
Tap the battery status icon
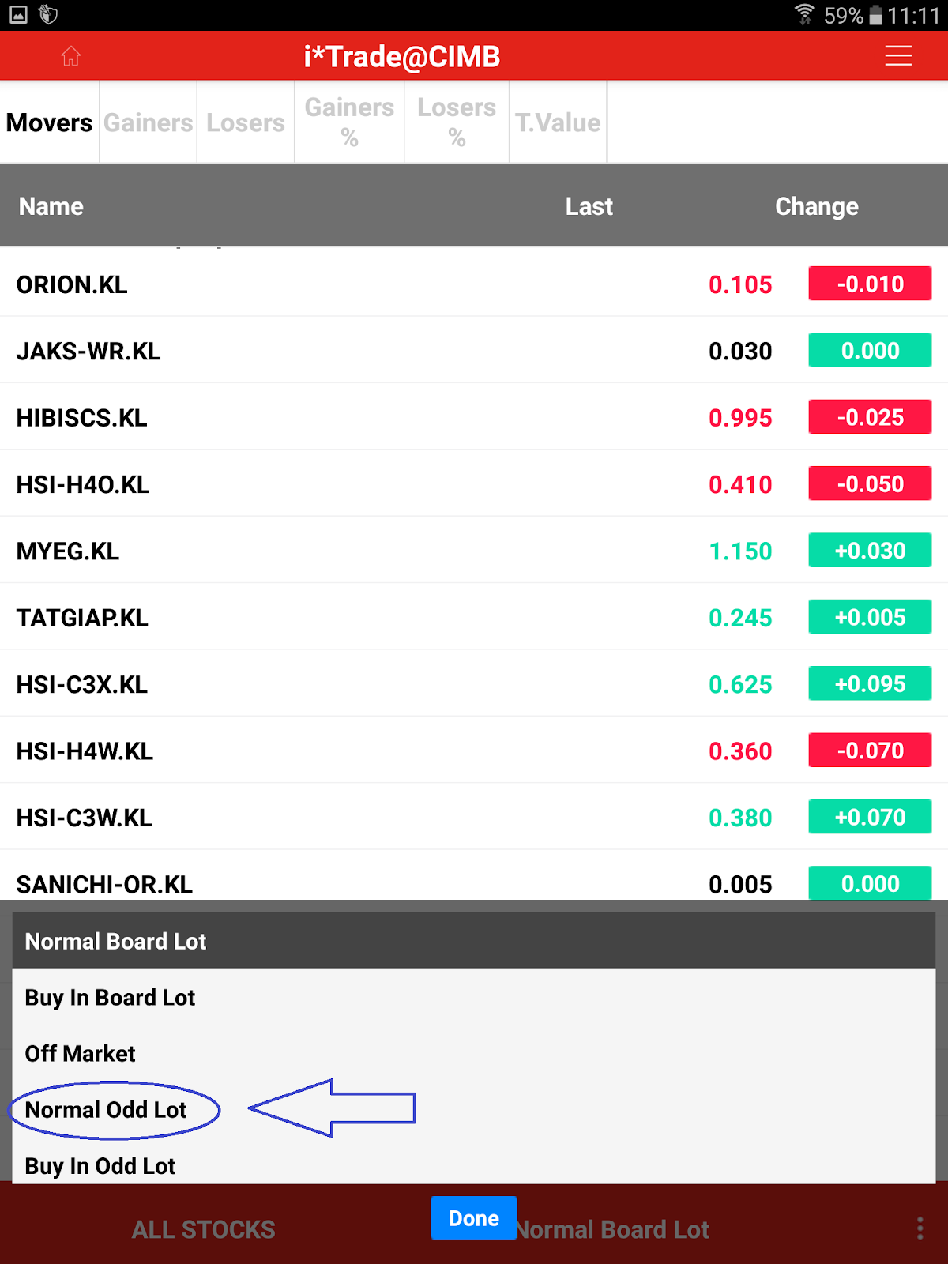875,15
